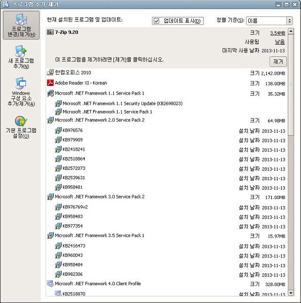Viewport: 301px width, 303px height.
Task: Click the KB2539631 update icon
Action: (x=58, y=178)
